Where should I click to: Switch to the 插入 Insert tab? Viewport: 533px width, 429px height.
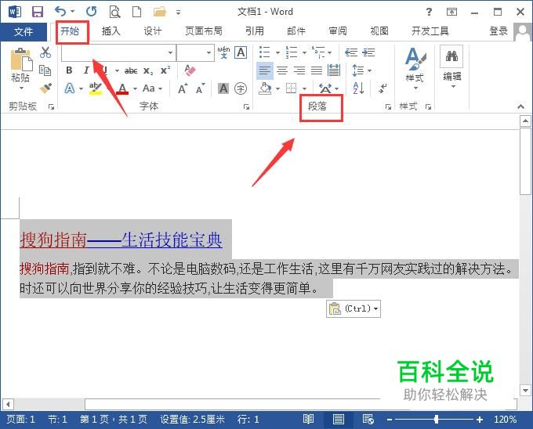click(x=111, y=31)
